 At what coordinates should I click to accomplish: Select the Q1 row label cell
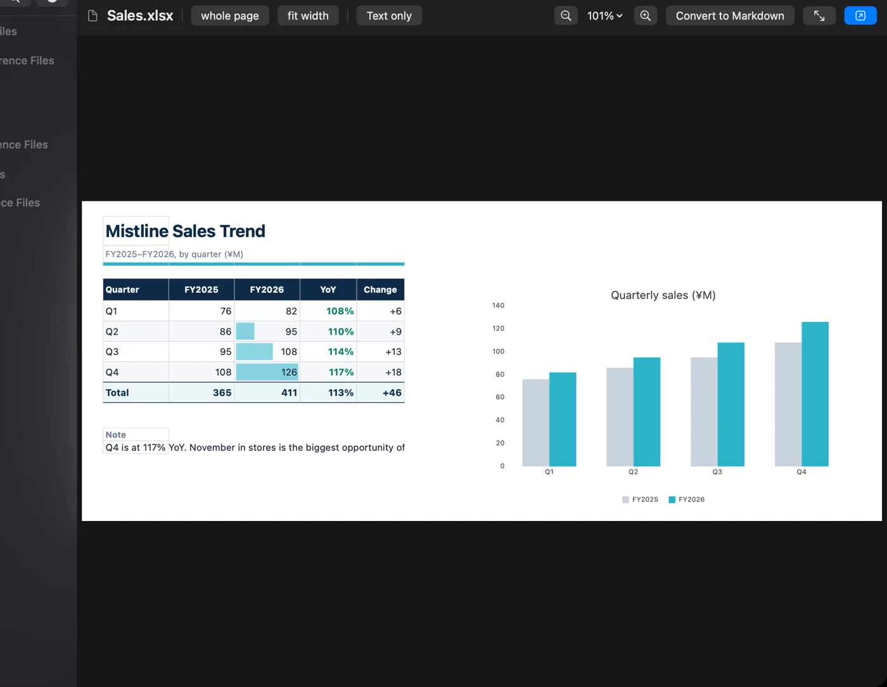(136, 311)
